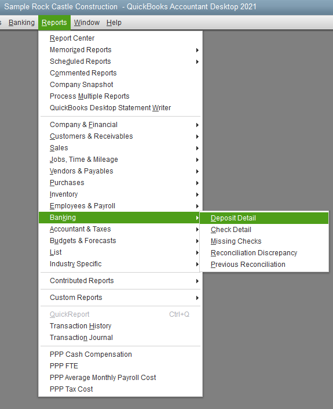This screenshot has width=333, height=409.
Task: Open Reconciliation Discrepancy report
Action: (x=264, y=253)
